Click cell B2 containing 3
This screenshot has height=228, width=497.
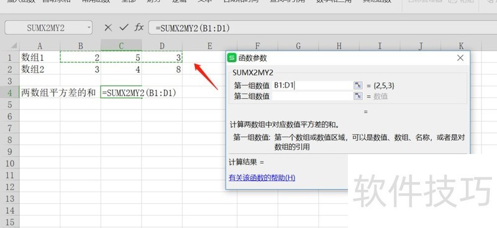81,70
